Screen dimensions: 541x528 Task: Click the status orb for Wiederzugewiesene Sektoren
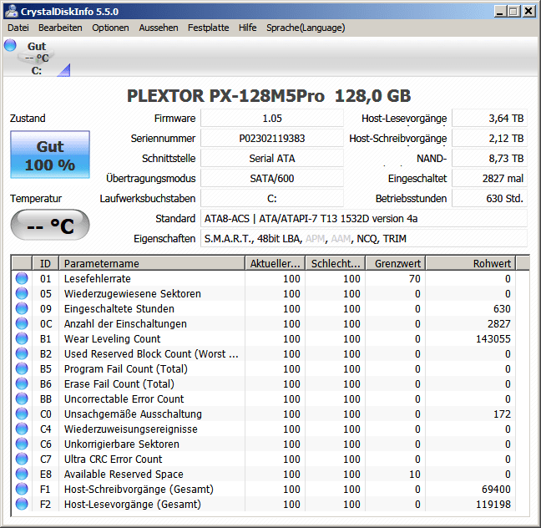(22, 293)
